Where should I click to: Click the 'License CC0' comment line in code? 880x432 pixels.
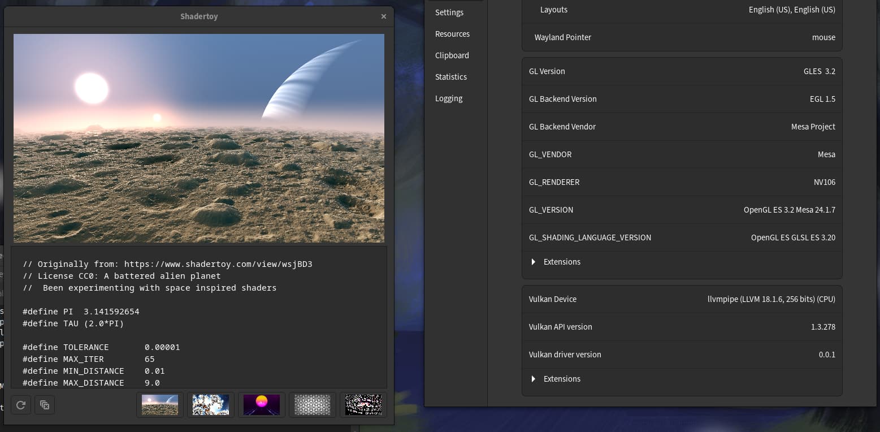tap(122, 276)
